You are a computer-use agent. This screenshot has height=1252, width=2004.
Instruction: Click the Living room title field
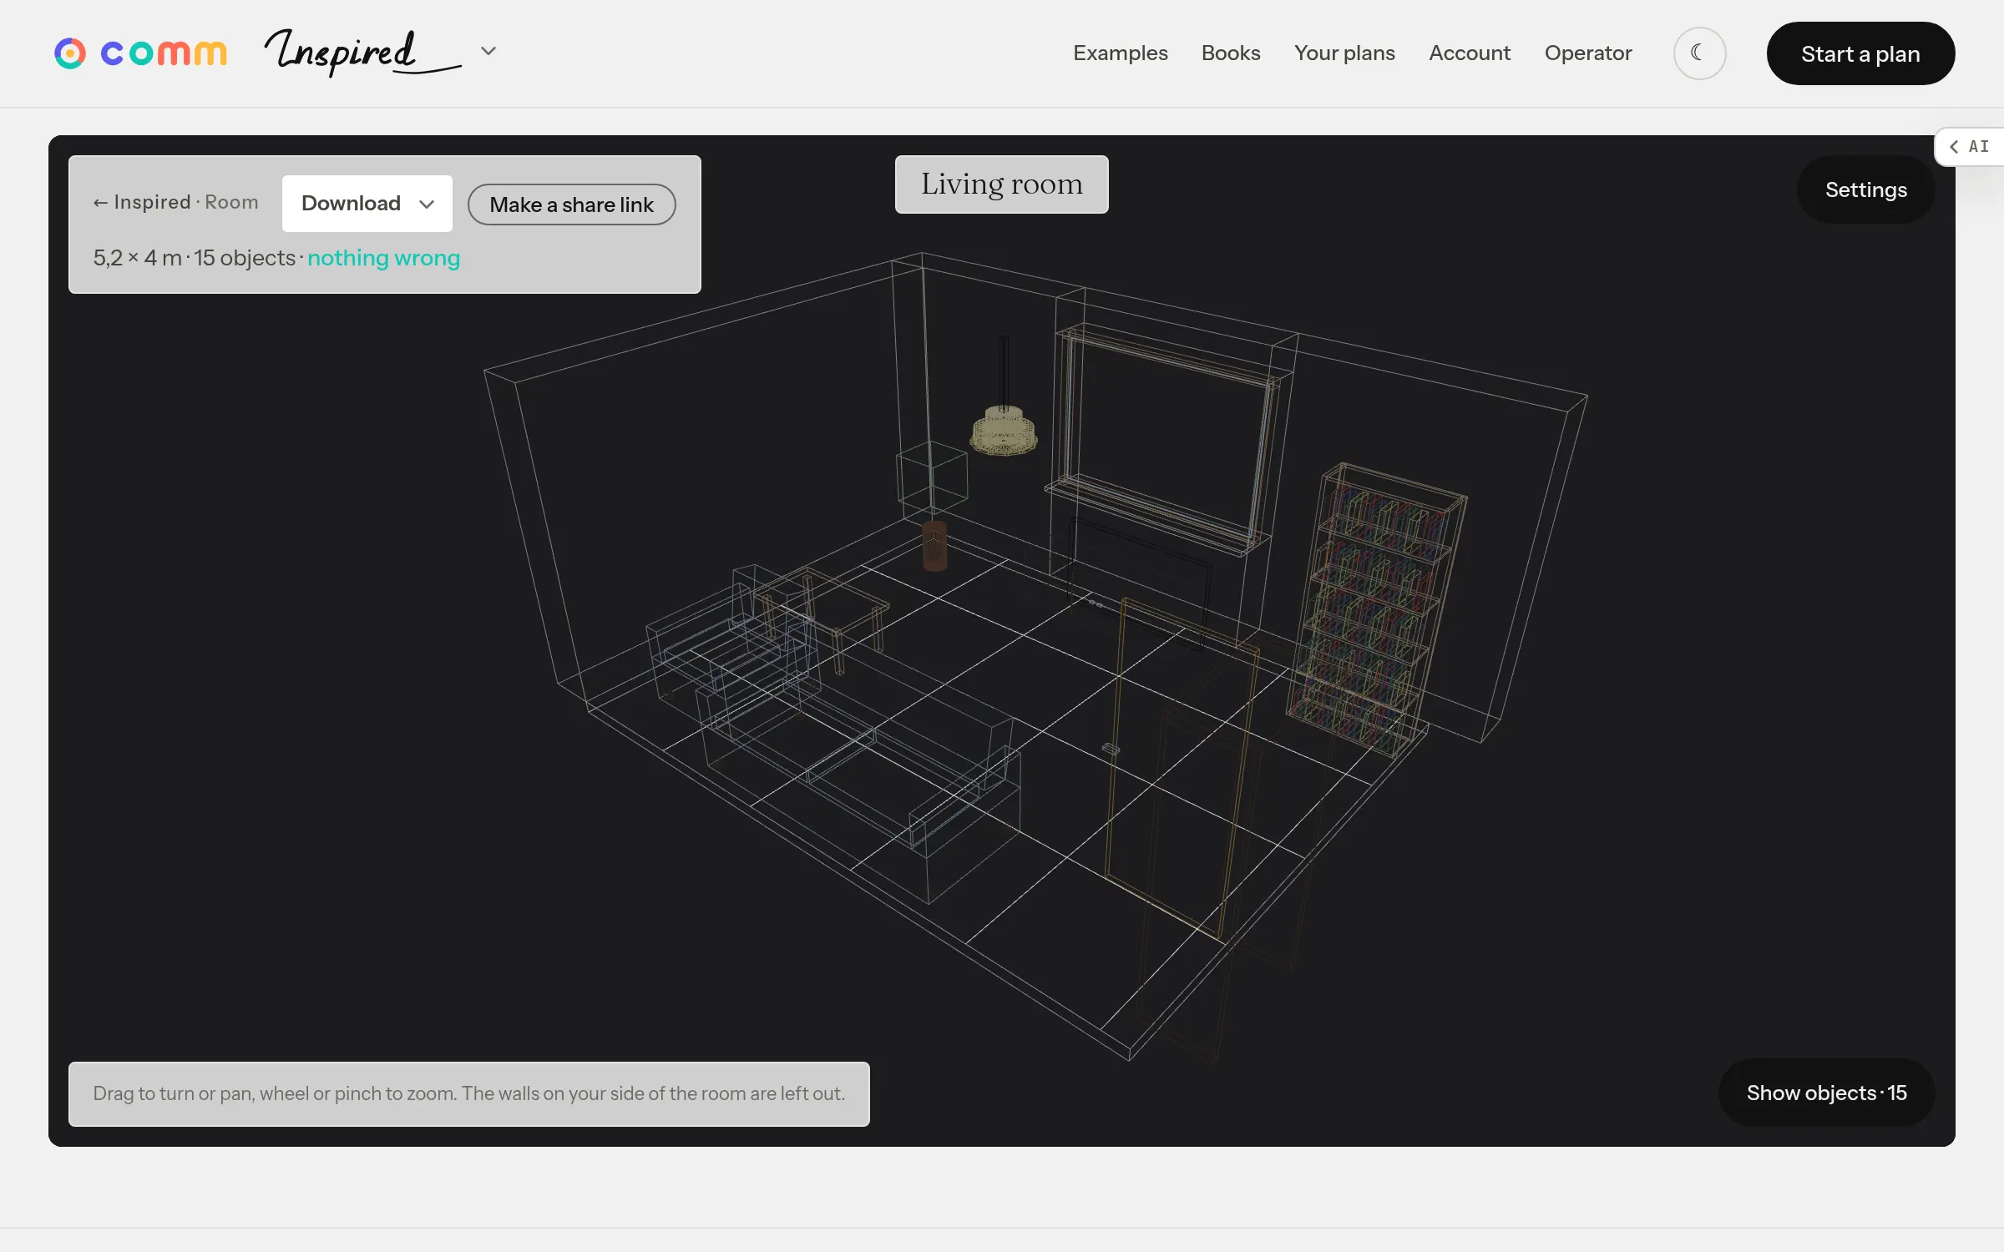pos(1001,184)
